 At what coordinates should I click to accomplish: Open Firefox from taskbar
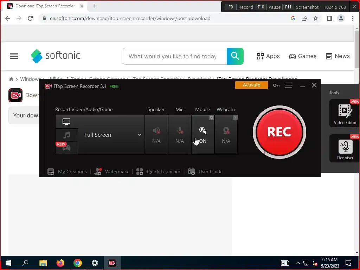coord(60,263)
